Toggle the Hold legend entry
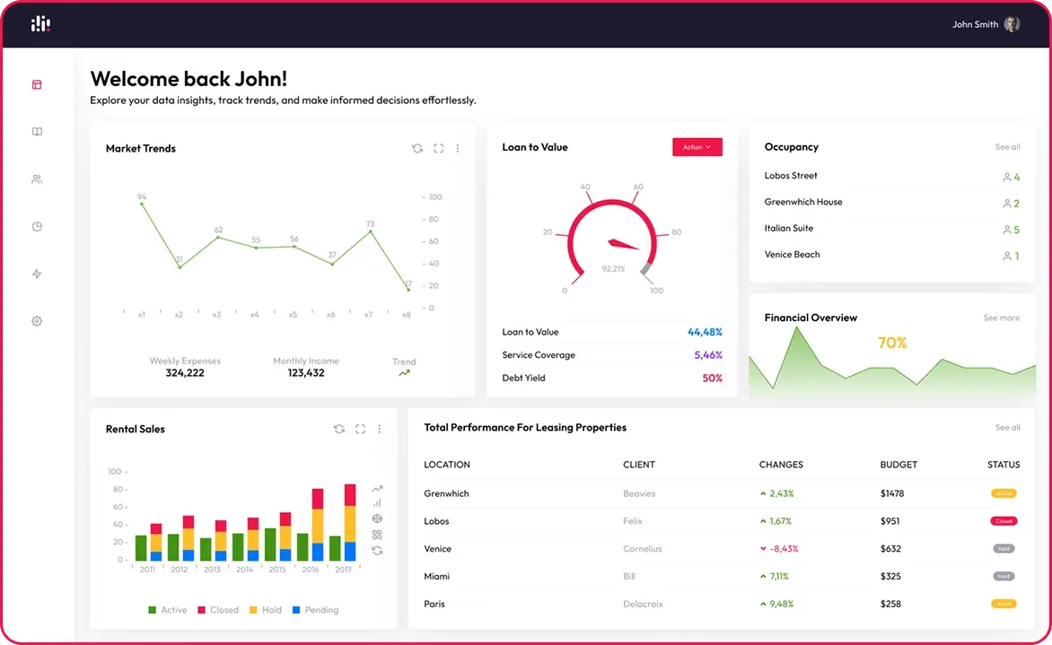1052x645 pixels. pyautogui.click(x=265, y=610)
